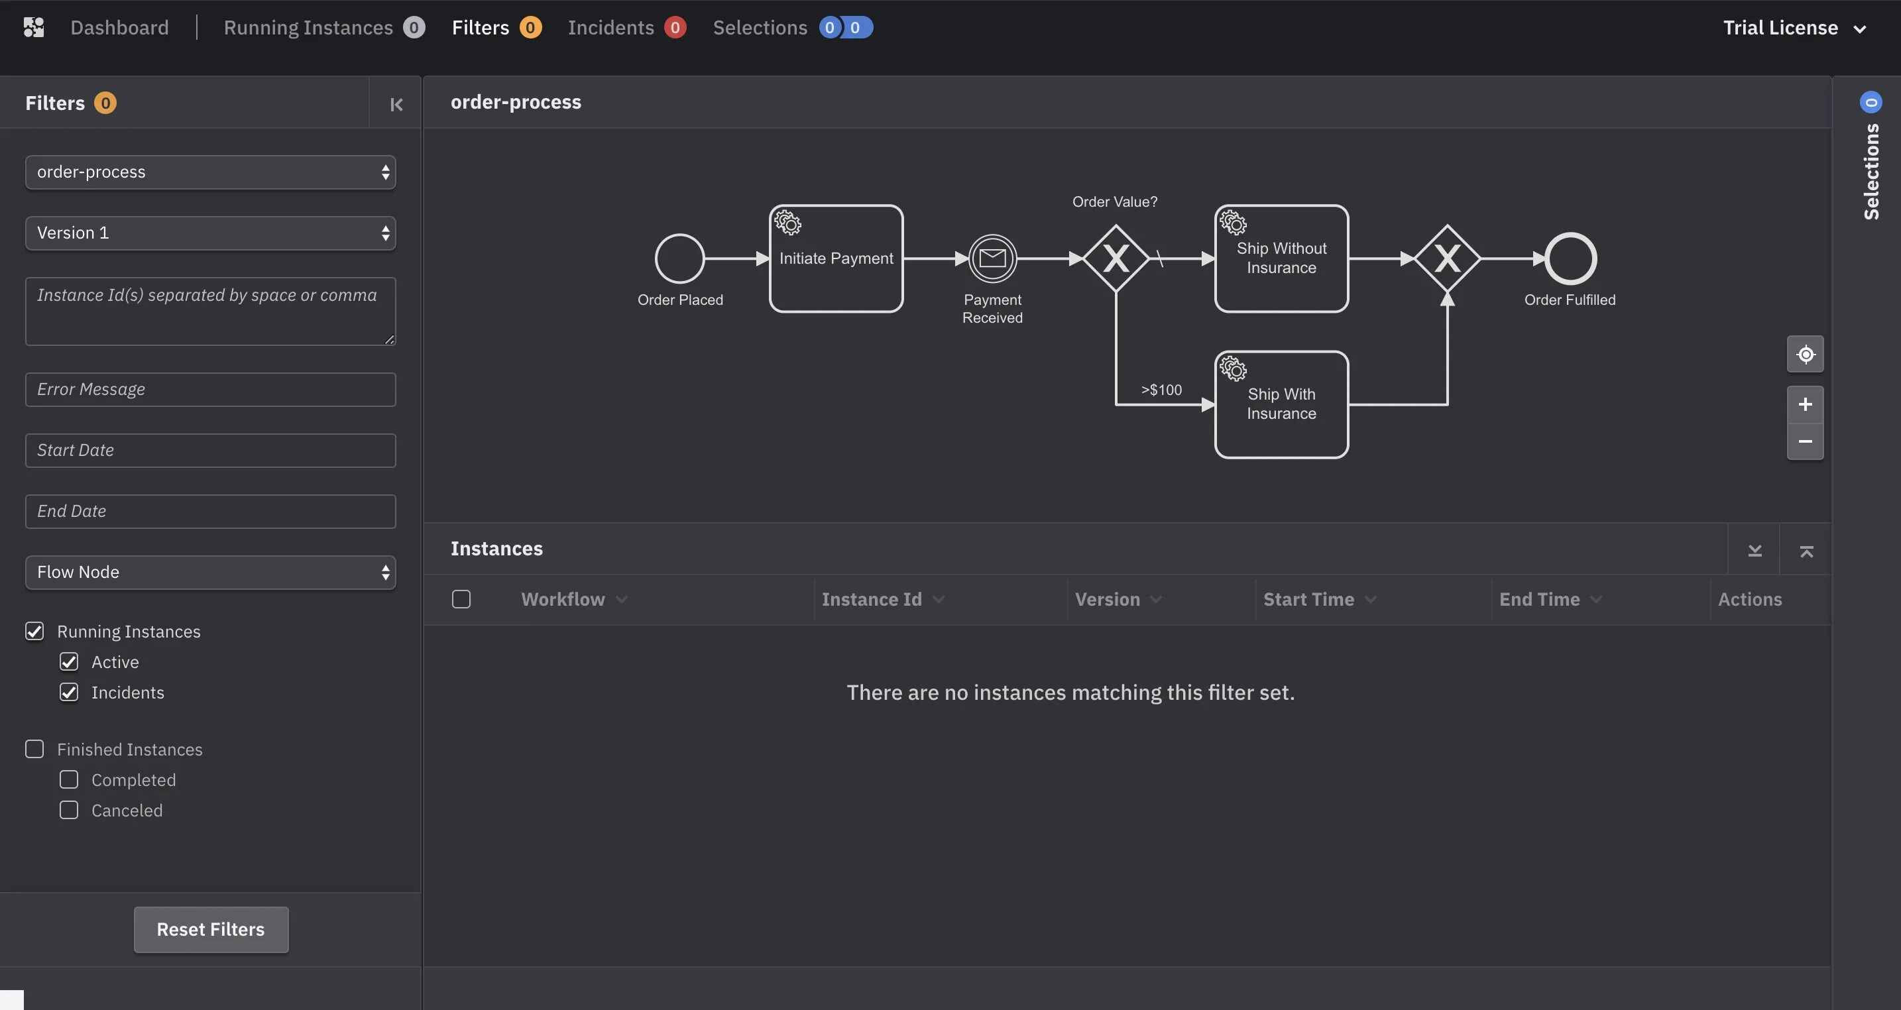Click the Reset Filters button
1901x1010 pixels.
[x=210, y=930]
